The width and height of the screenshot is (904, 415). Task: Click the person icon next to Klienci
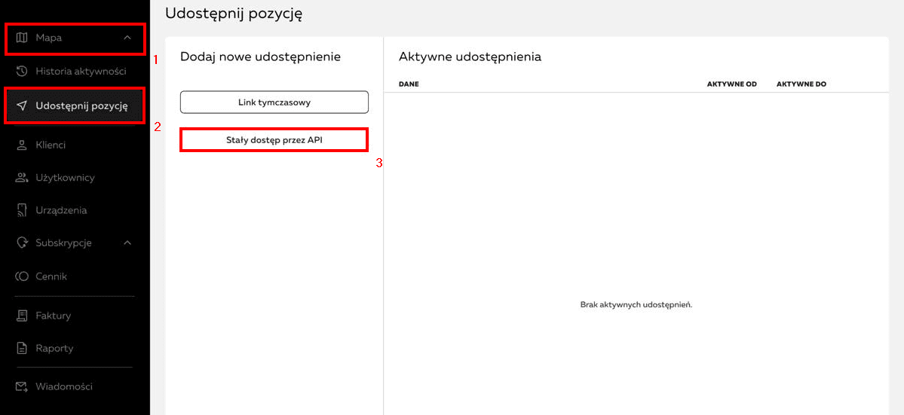click(22, 145)
